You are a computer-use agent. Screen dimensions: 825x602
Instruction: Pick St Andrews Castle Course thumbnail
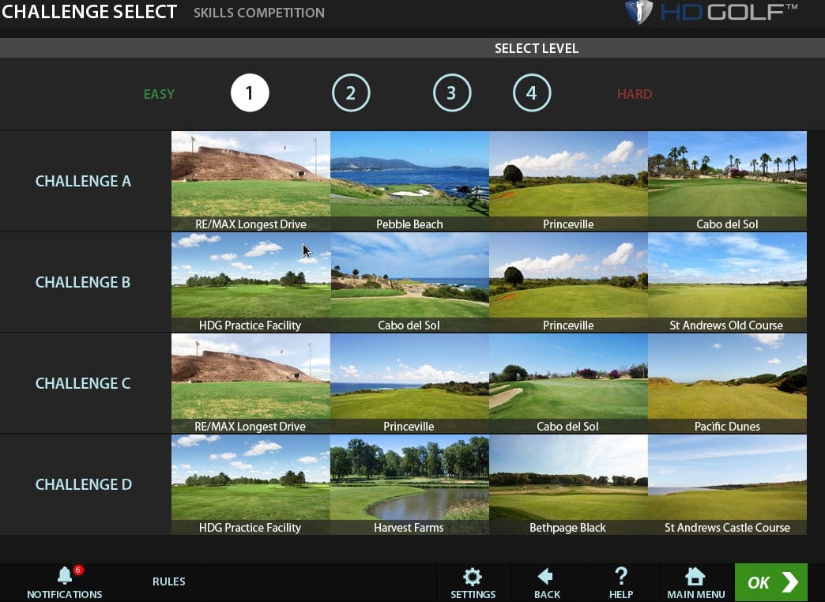click(726, 483)
